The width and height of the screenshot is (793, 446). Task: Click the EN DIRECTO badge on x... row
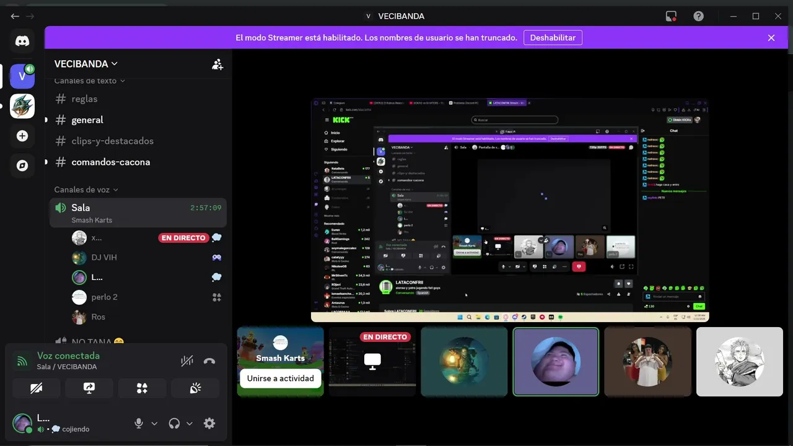click(183, 237)
